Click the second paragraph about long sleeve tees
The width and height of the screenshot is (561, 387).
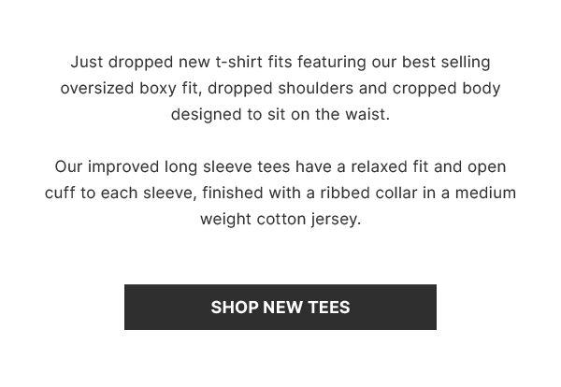pyautogui.click(x=280, y=193)
